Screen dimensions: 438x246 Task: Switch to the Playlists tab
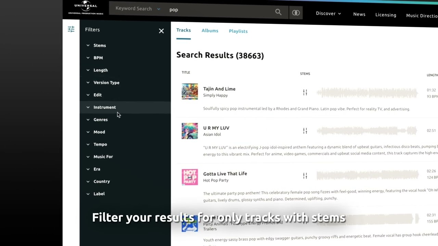pyautogui.click(x=238, y=31)
